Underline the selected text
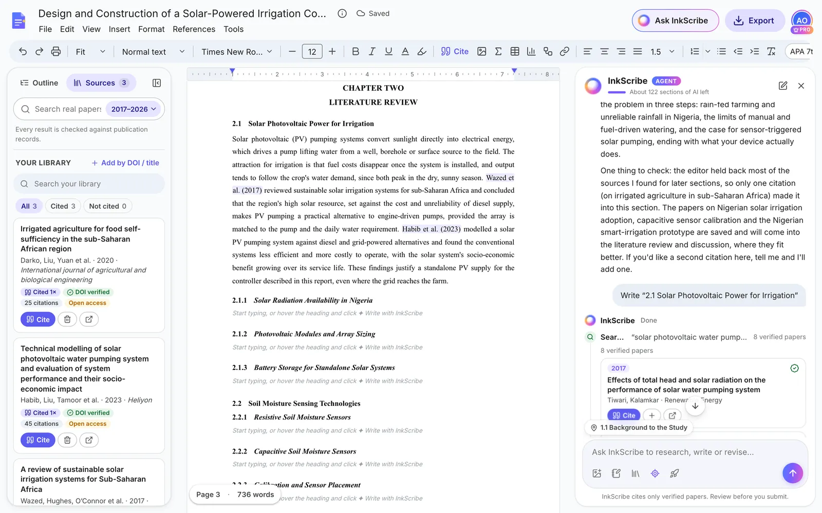Image resolution: width=822 pixels, height=513 pixels. (x=388, y=51)
